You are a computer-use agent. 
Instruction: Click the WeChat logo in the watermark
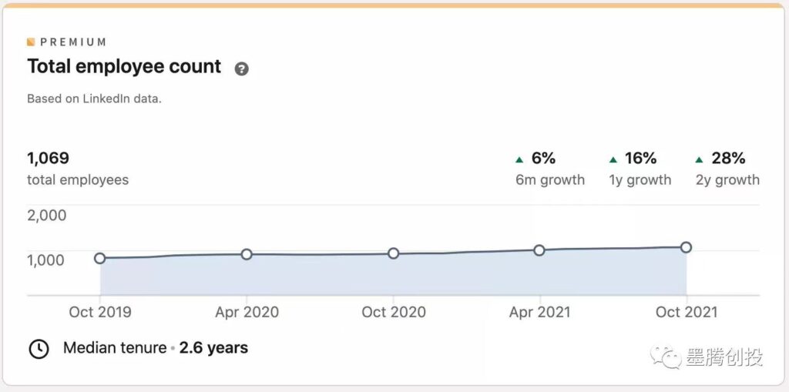pyautogui.click(x=663, y=357)
